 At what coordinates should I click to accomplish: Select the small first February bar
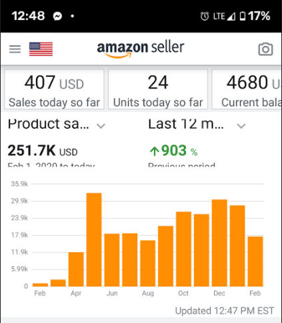pyautogui.click(x=40, y=285)
